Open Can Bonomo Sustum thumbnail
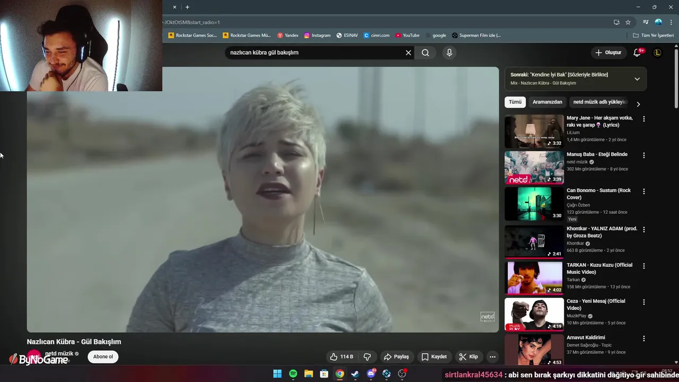 (x=534, y=203)
